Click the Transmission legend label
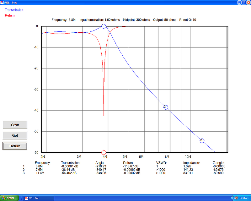Image resolution: width=251 pixels, height=201 pixels. click(14, 10)
